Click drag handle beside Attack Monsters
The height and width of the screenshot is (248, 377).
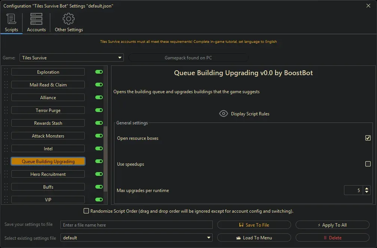point(6,136)
